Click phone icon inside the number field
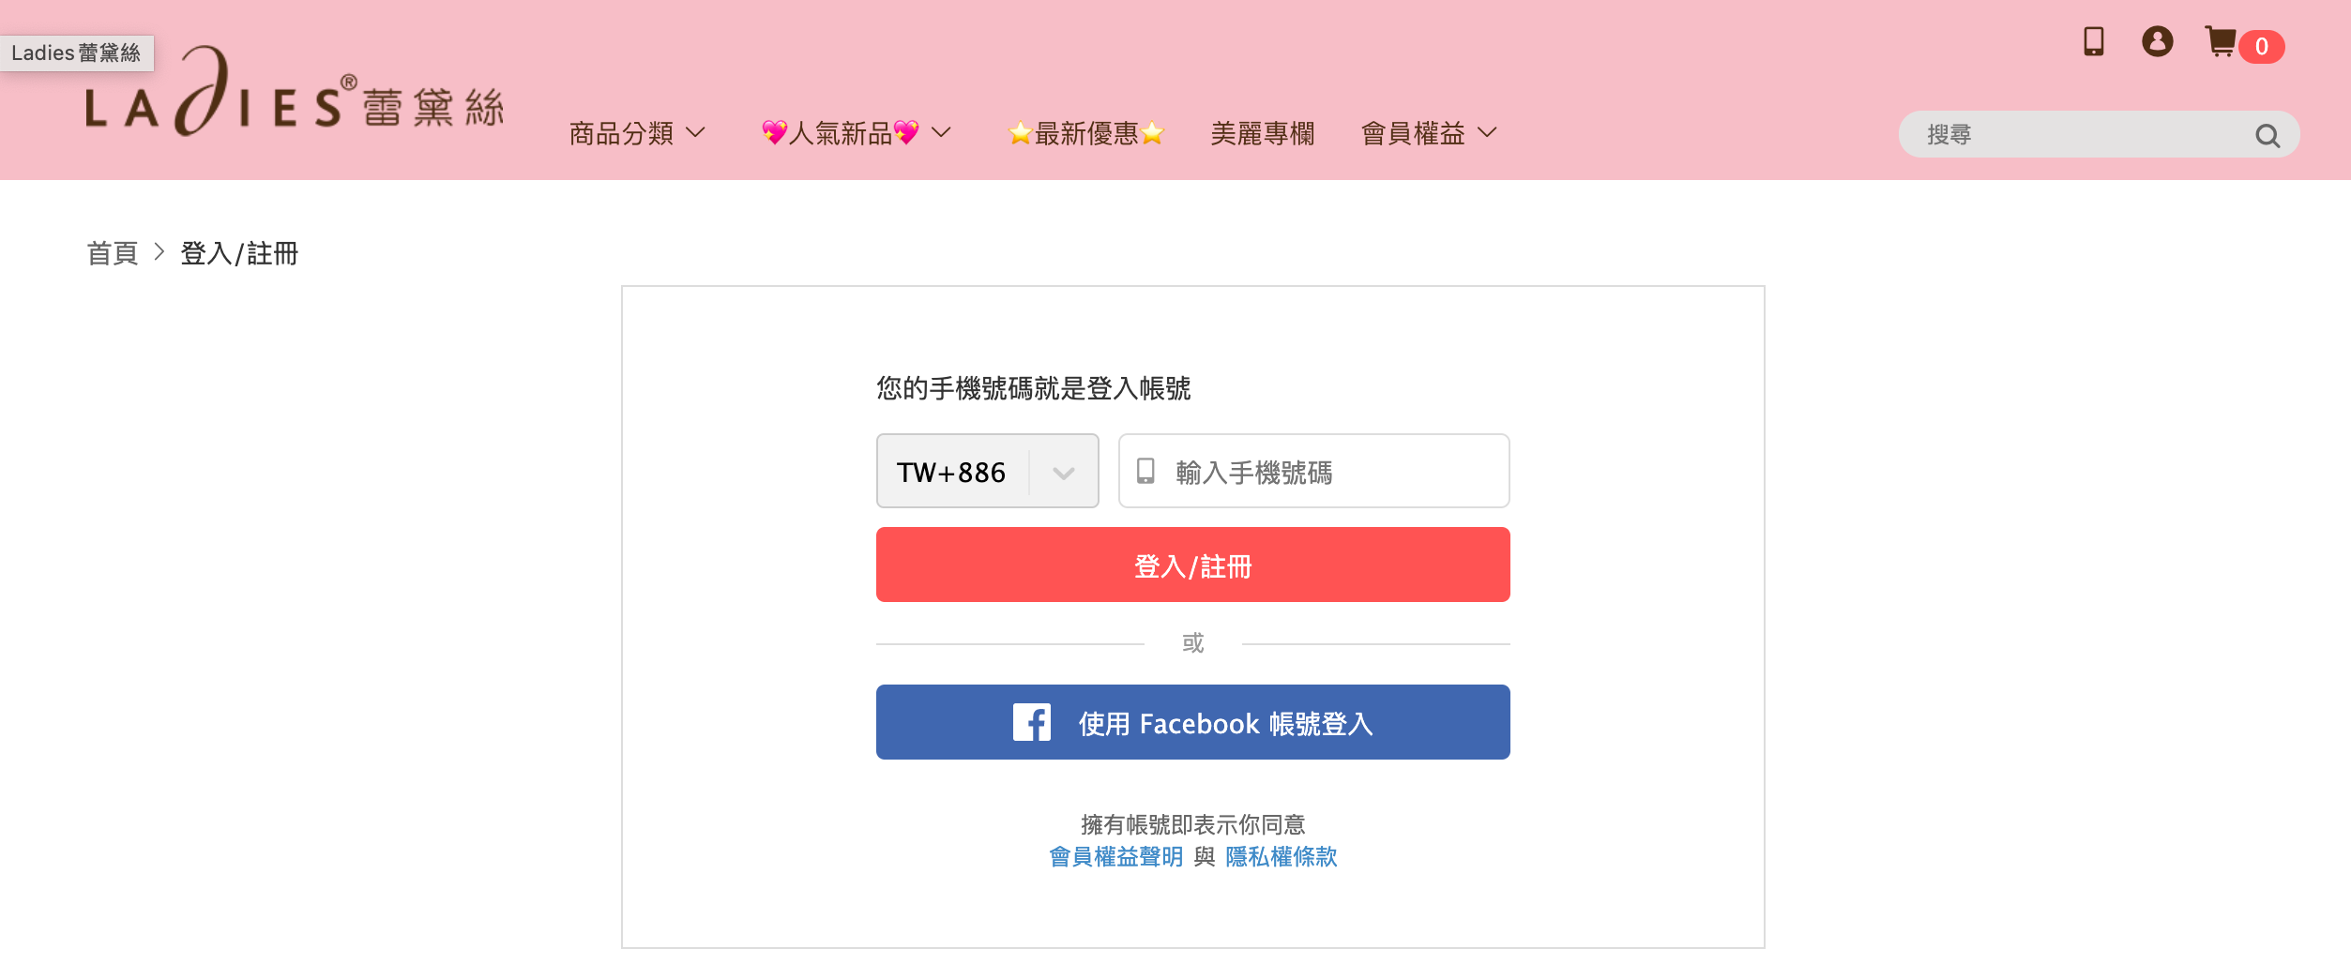Viewport: 2351px width, 979px height. [1145, 471]
